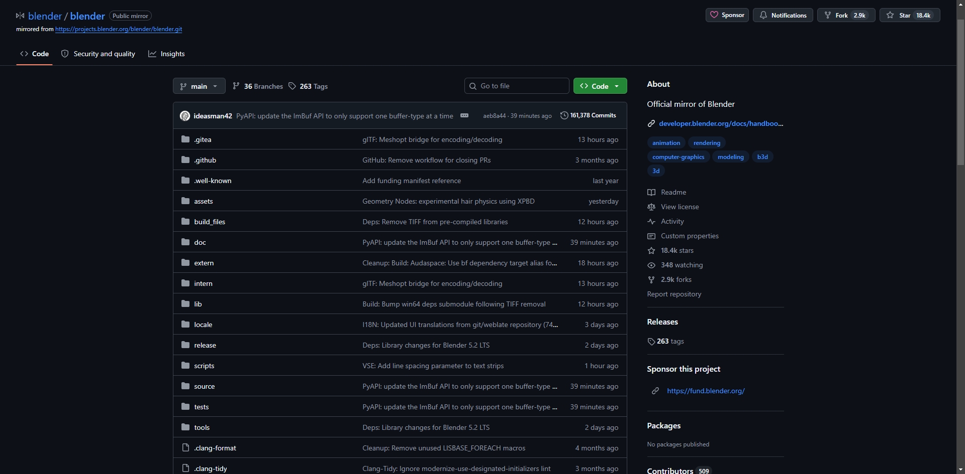Click the tag icon beside 263 Tags
The width and height of the screenshot is (965, 474).
click(292, 86)
